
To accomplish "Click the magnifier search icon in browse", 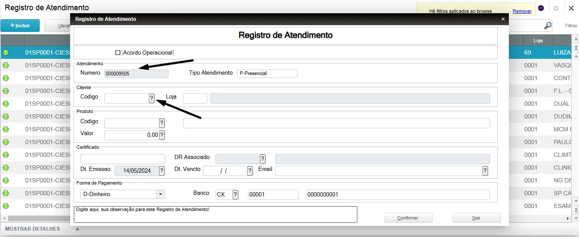I will point(547,26).
